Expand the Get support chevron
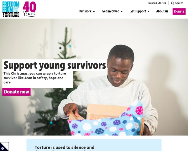Viewport: 188px width, 151px height. click(148, 11)
